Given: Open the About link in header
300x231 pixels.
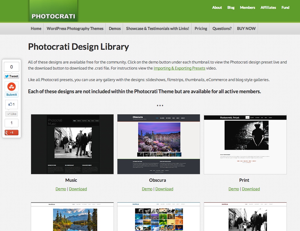Looking at the screenshot, I should click(217, 7).
